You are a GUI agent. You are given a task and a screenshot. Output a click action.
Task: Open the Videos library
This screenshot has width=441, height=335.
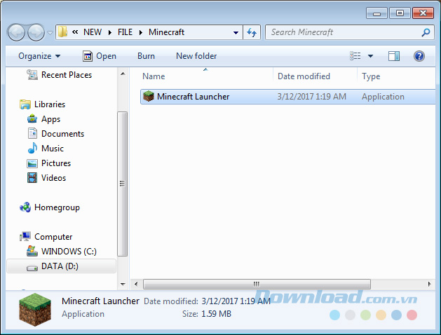pyautogui.click(x=53, y=178)
